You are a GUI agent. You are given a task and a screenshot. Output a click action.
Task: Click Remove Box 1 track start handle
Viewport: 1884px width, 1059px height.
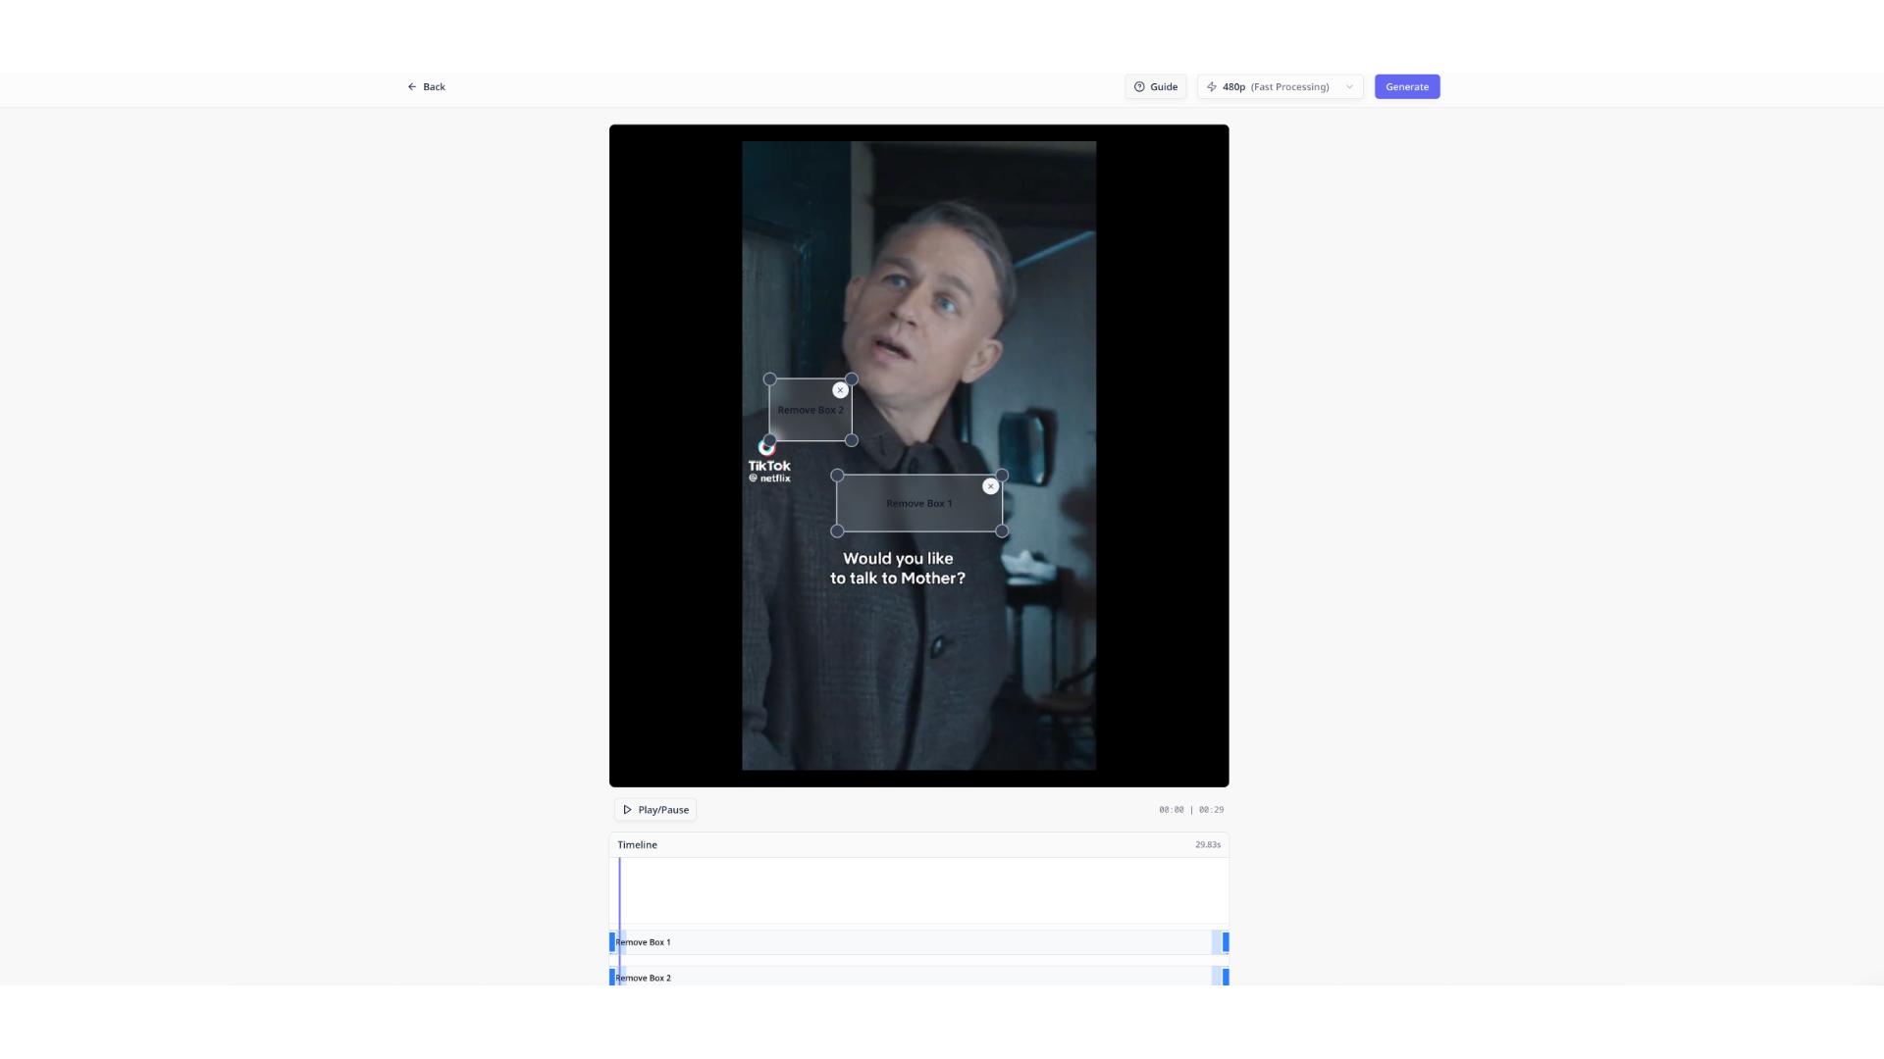[612, 942]
